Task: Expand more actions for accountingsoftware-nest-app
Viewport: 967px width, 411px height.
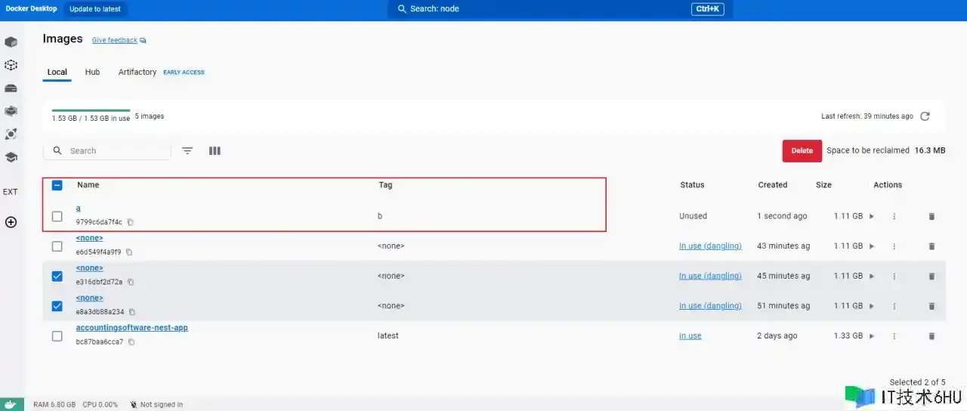Action: (894, 336)
